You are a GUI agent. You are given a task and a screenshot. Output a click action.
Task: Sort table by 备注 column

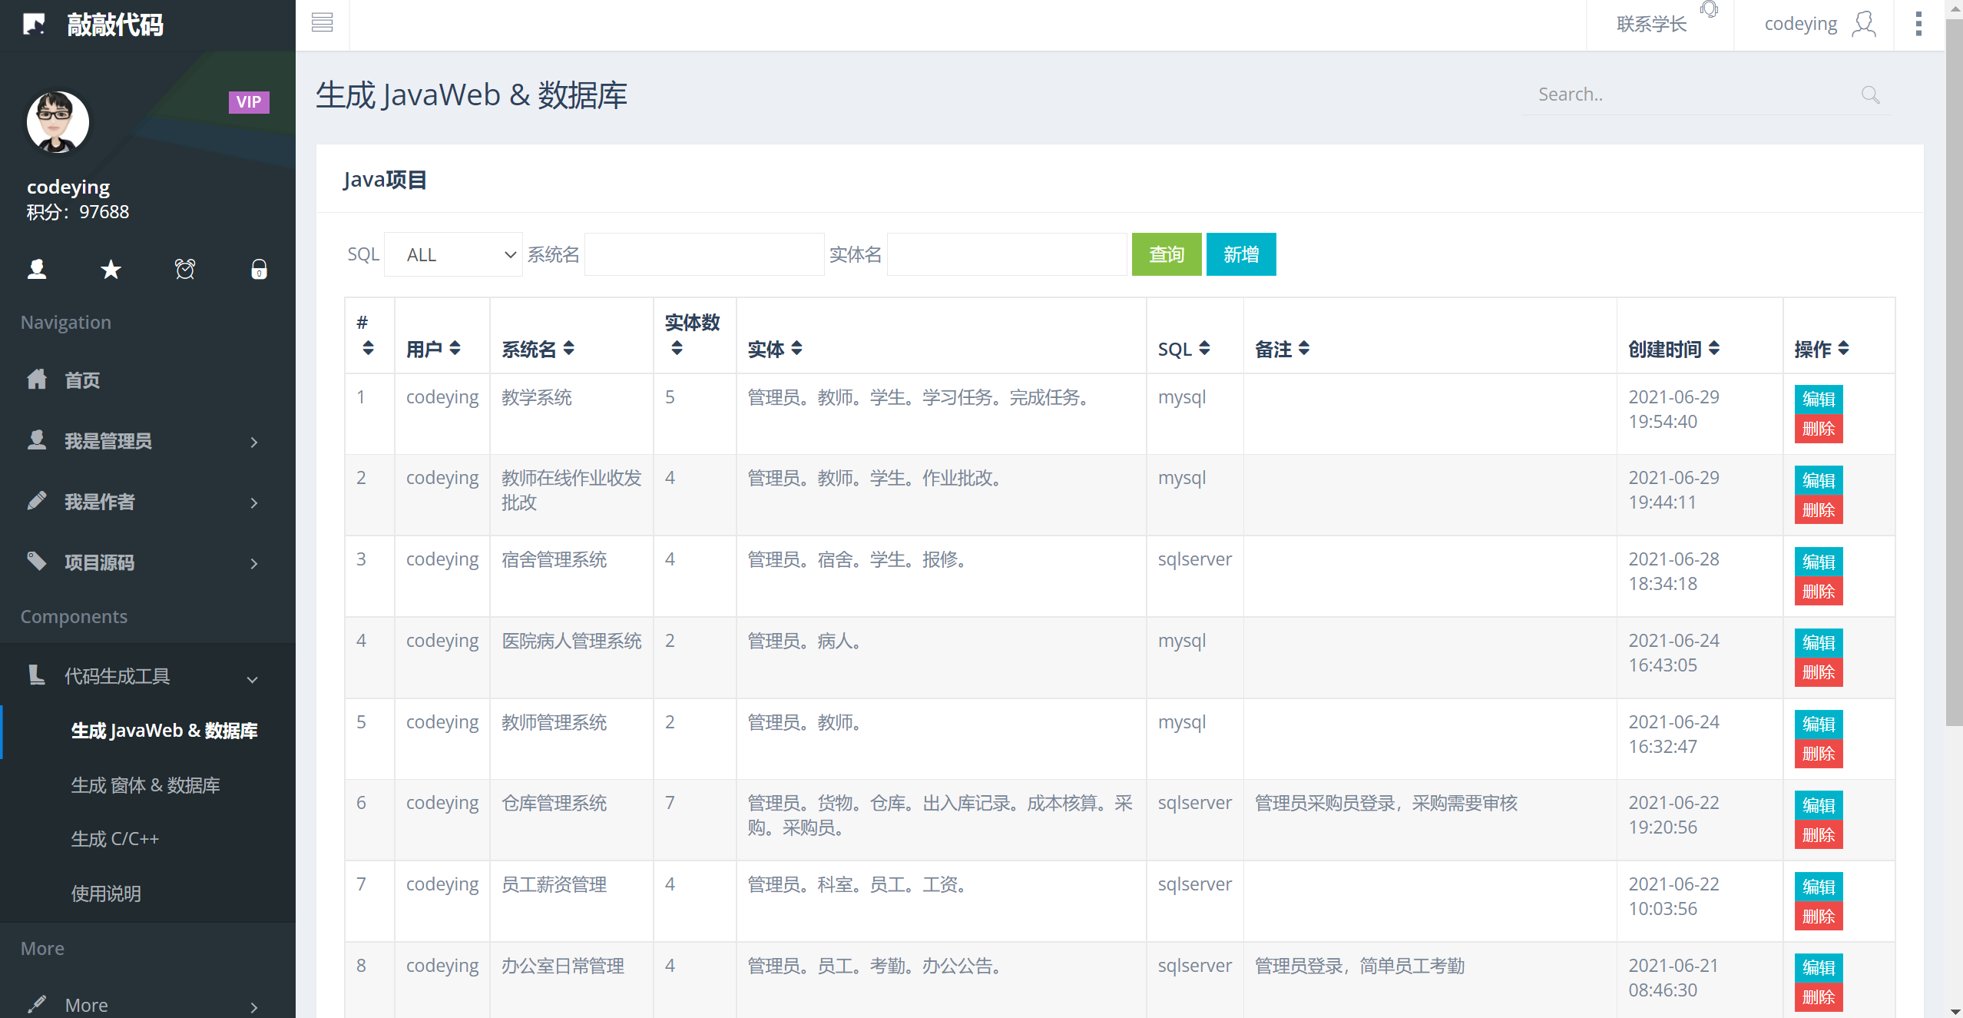click(x=1304, y=348)
